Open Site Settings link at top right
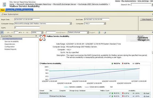 click(143, 1)
